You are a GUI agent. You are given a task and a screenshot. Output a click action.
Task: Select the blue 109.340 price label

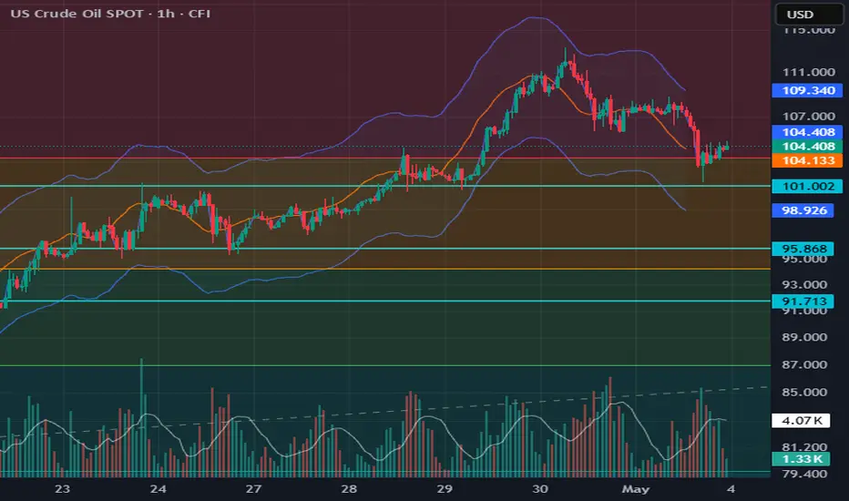[x=807, y=90]
